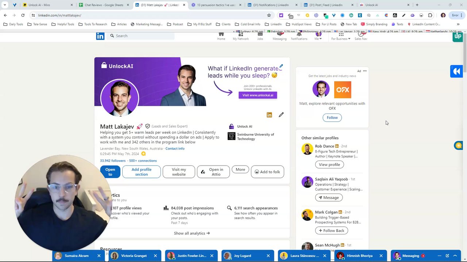Open 33,942 followers link
Screen dimensions: 467x262
[x=113, y=160]
